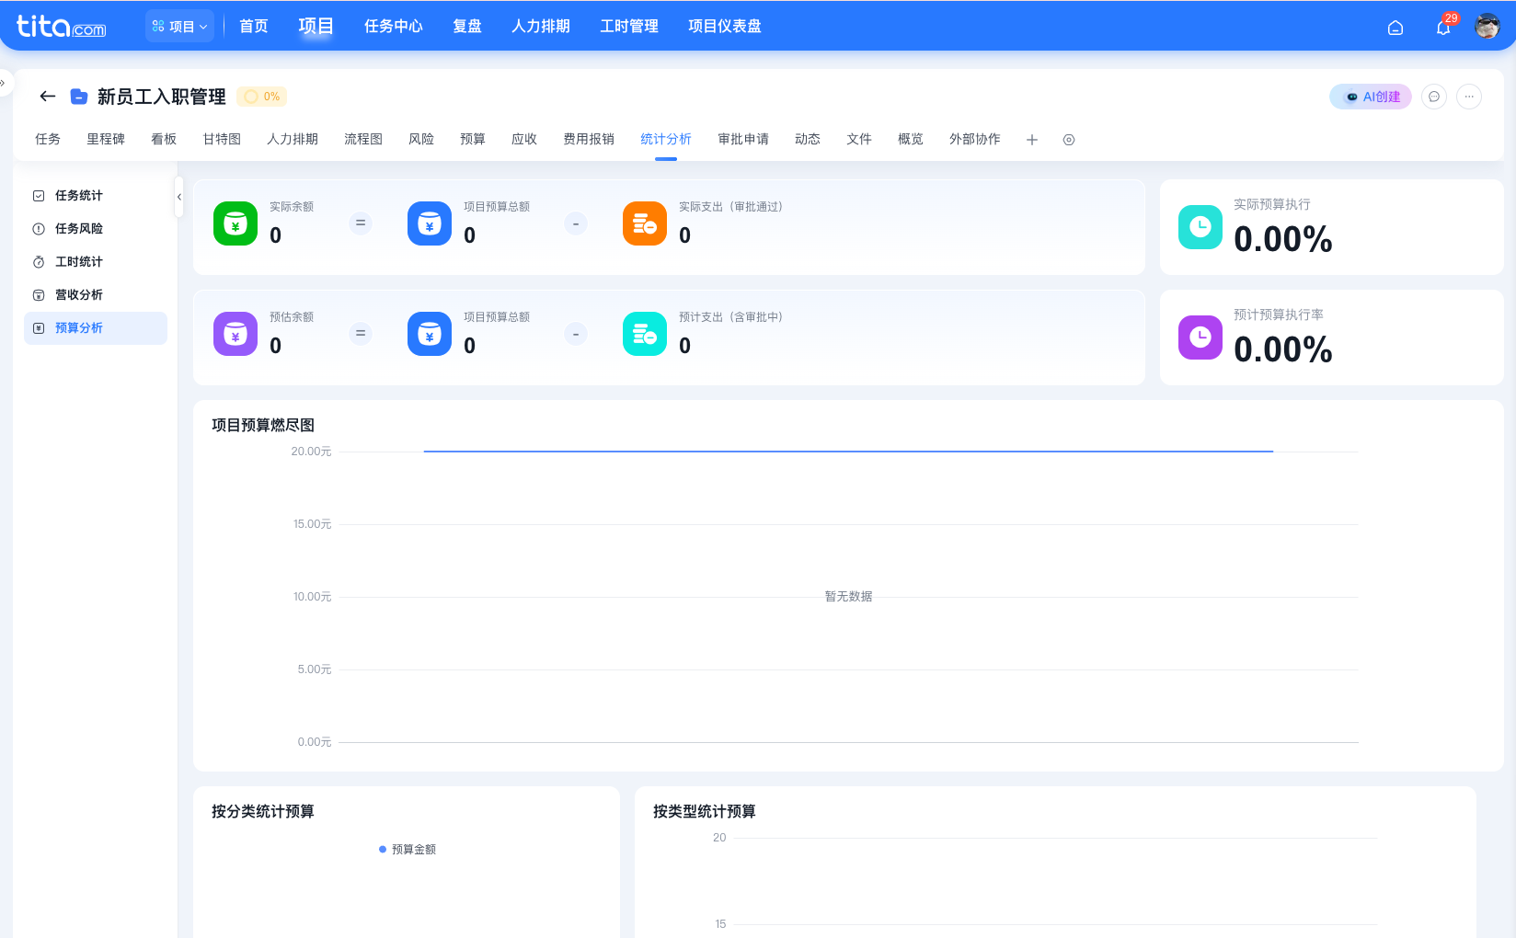Image resolution: width=1516 pixels, height=938 pixels.
Task: Open the 外部协作 tab
Action: click(x=975, y=139)
